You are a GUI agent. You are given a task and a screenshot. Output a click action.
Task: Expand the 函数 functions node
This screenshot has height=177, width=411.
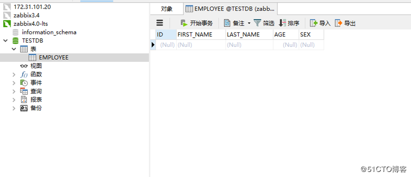point(14,74)
